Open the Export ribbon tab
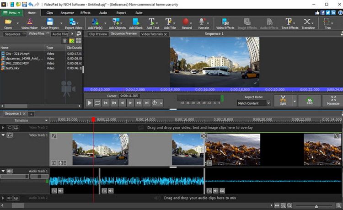The height and width of the screenshot is (210, 343). tap(121, 13)
